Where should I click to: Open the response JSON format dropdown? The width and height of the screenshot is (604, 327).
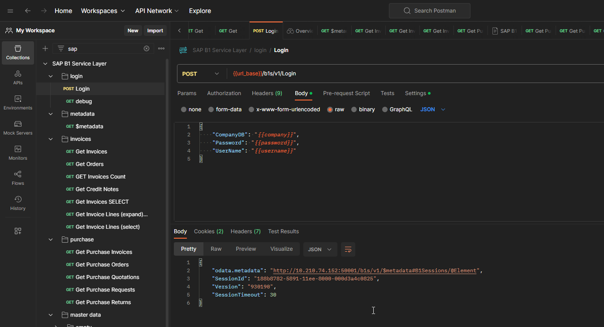tap(320, 249)
